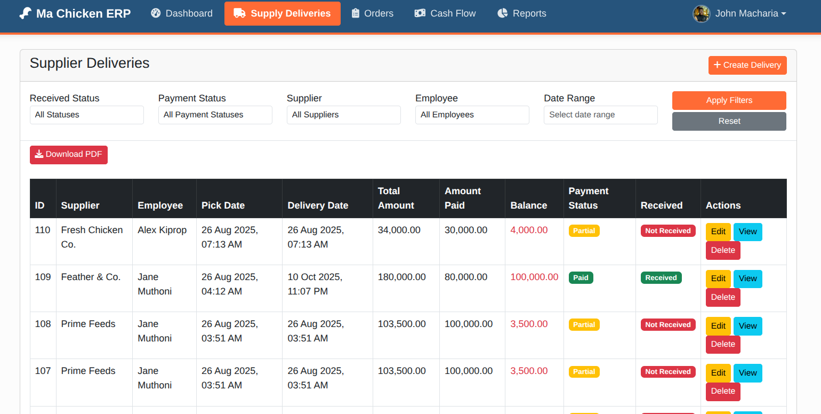Open the All Employees dropdown
The height and width of the screenshot is (414, 821).
[472, 115]
